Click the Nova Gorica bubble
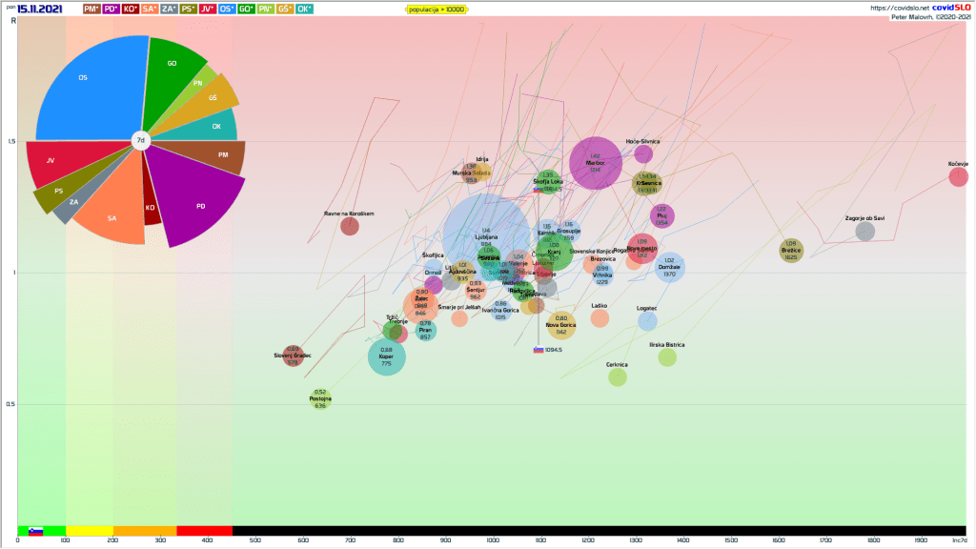Screen dimensions: 976x549 click(x=561, y=326)
